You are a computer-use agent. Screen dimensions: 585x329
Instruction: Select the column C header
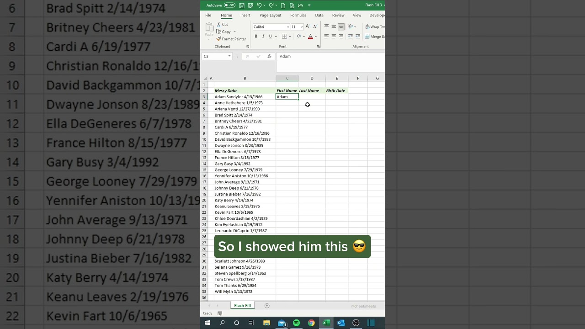[x=287, y=78]
